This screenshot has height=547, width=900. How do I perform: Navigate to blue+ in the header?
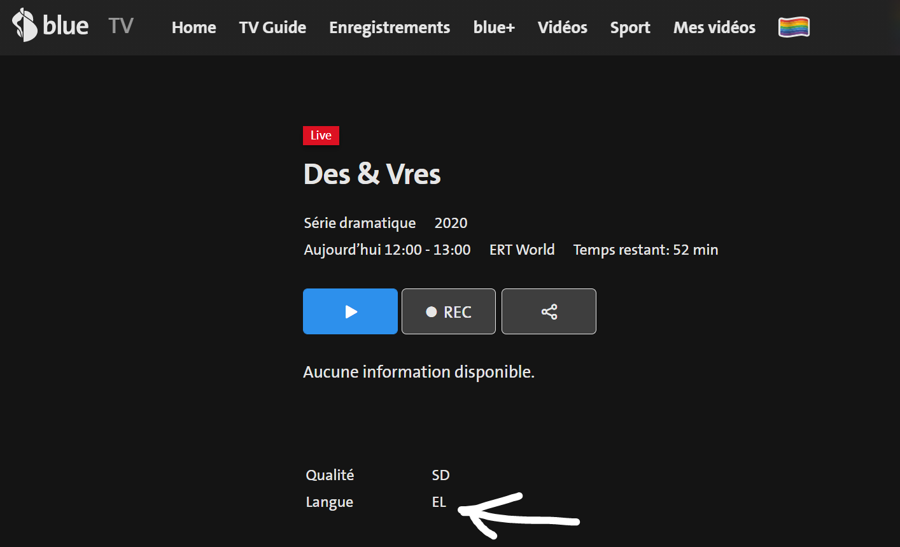click(494, 27)
